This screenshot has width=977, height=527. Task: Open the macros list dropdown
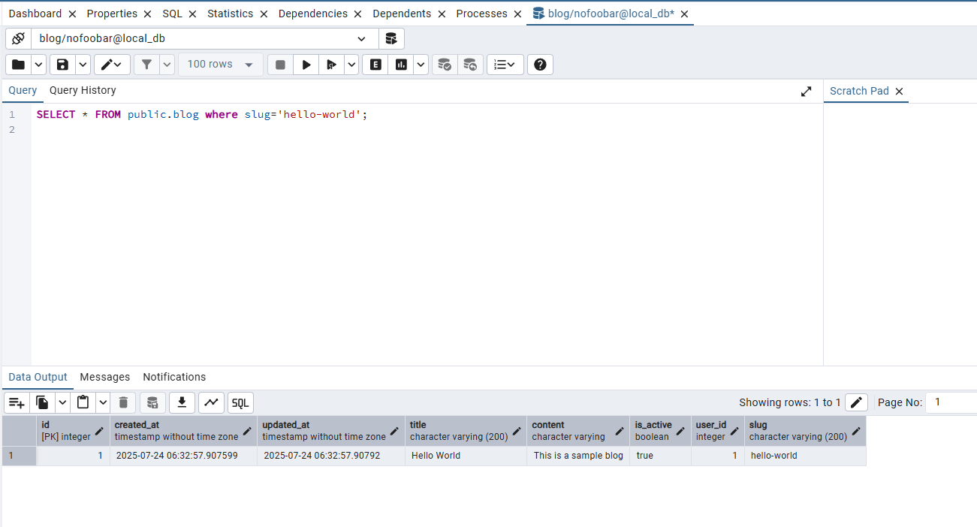505,65
